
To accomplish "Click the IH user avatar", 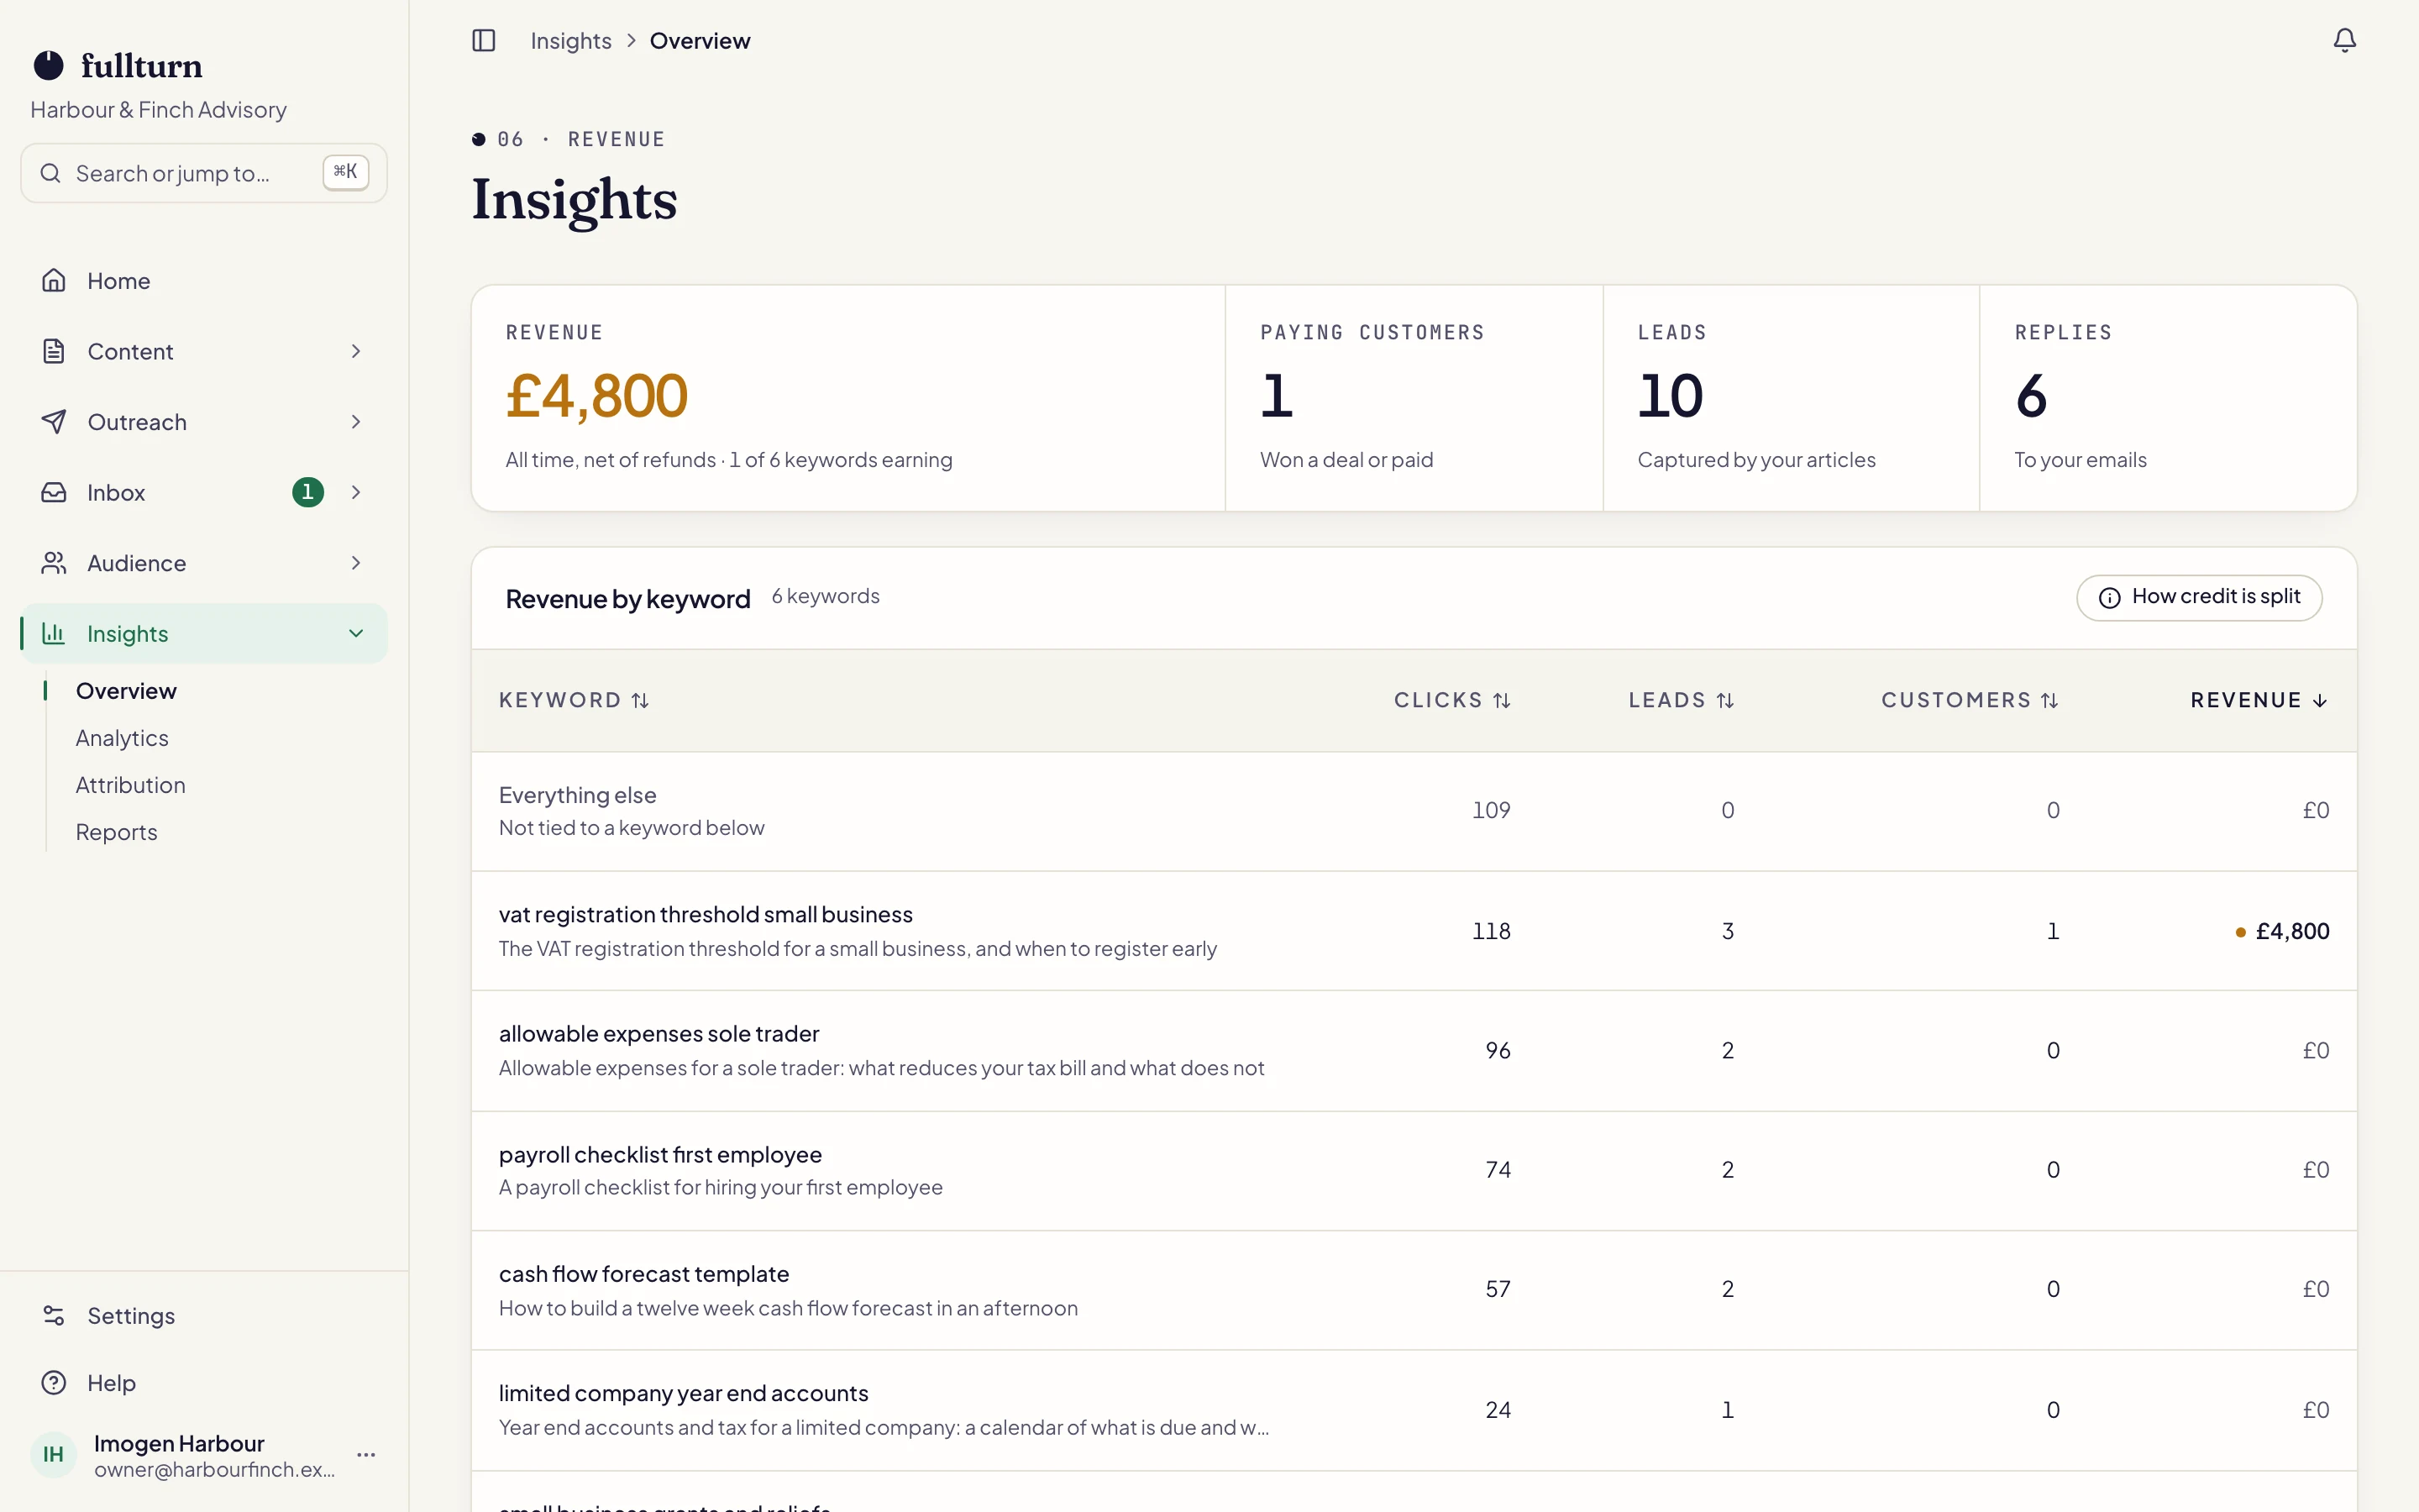I will (x=54, y=1454).
